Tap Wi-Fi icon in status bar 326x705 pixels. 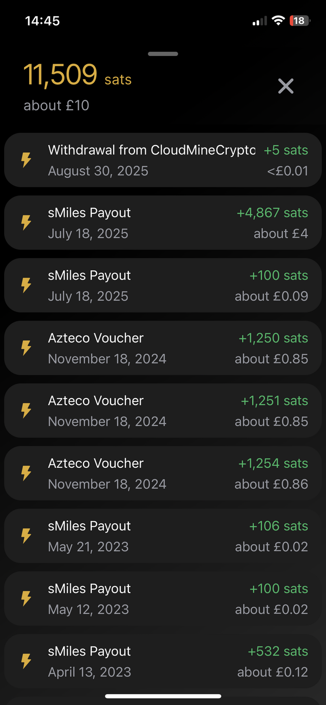[x=278, y=21]
